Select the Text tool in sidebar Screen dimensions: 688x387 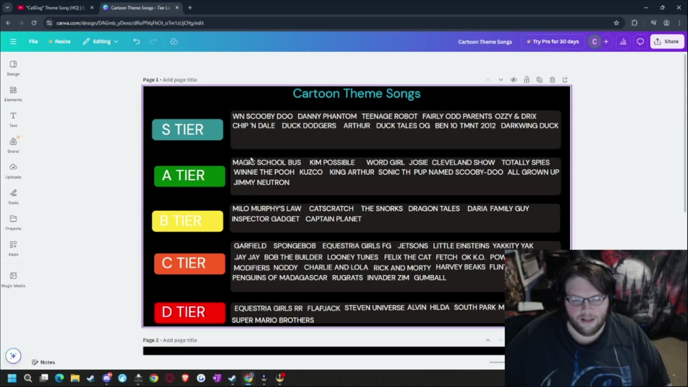click(x=13, y=119)
